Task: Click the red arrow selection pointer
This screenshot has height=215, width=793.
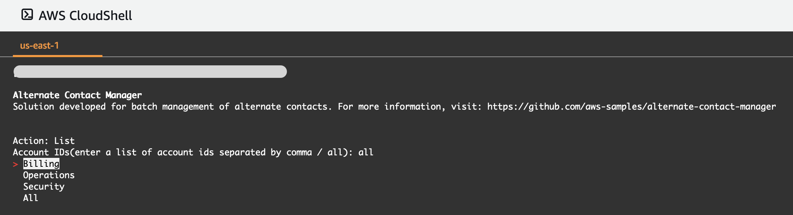Action: click(x=15, y=164)
